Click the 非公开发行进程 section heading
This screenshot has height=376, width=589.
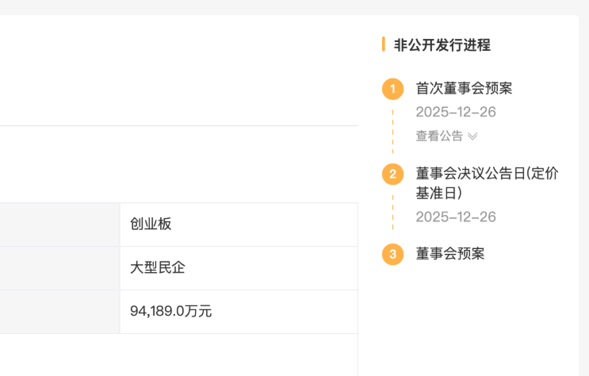pyautogui.click(x=442, y=45)
